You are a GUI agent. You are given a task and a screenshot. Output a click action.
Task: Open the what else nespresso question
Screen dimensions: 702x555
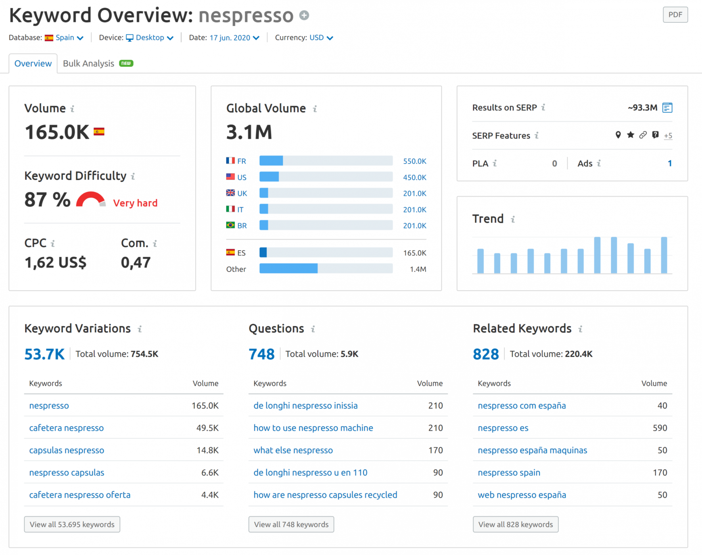click(293, 450)
